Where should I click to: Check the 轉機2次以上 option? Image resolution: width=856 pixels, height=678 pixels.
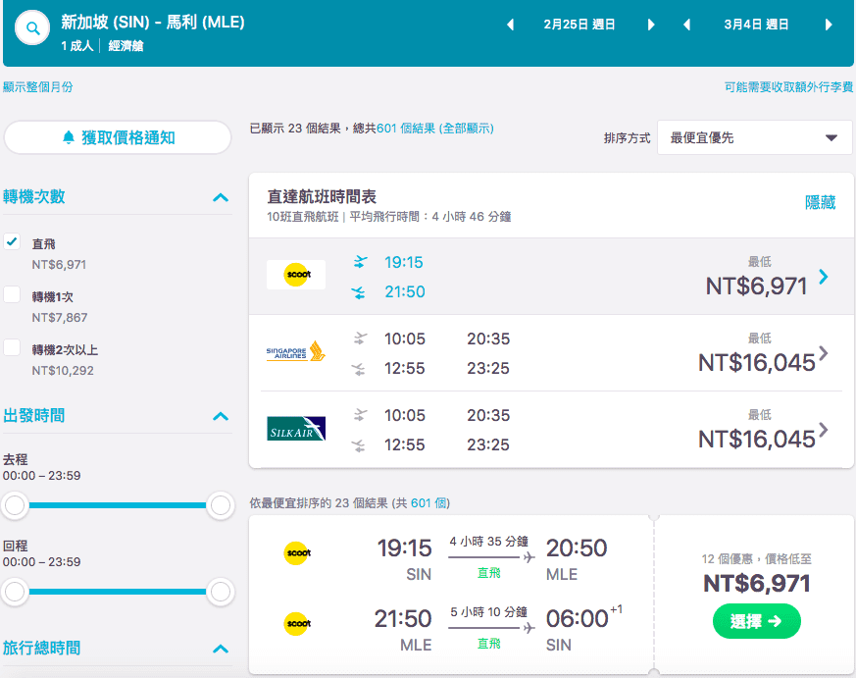click(14, 349)
